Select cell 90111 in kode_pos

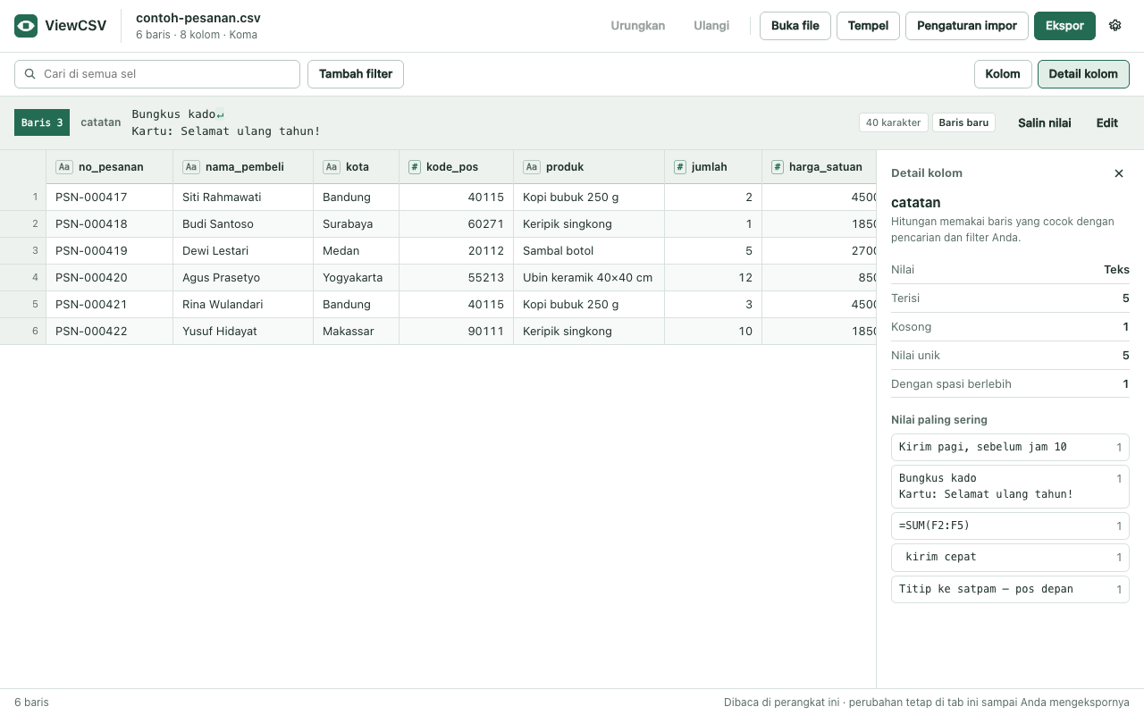pyautogui.click(x=456, y=332)
